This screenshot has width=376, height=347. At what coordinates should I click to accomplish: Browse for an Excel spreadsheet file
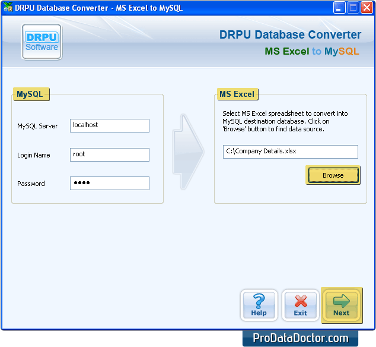pos(333,175)
